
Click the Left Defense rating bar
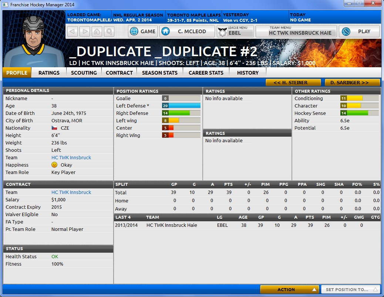click(181, 106)
